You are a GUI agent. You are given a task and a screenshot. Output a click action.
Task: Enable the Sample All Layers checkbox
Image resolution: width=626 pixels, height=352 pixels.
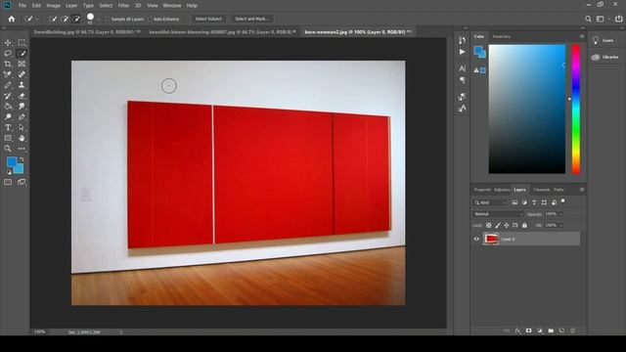click(x=108, y=20)
